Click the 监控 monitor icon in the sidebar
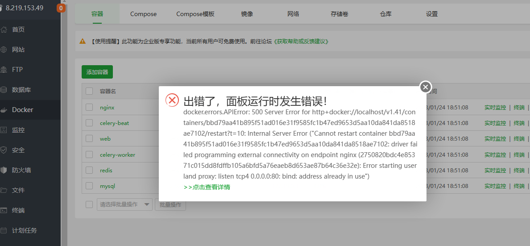 click(4, 130)
